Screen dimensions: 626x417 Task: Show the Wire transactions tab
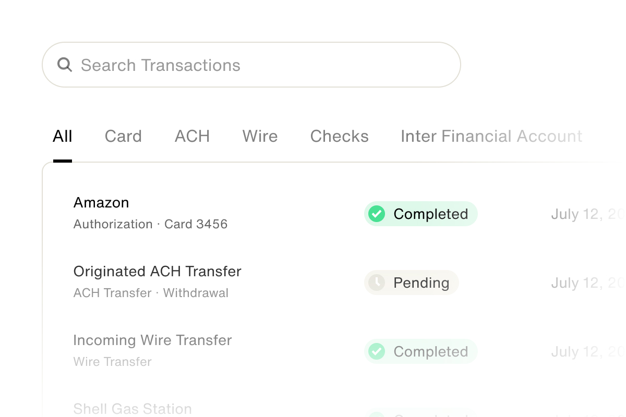pyautogui.click(x=260, y=137)
